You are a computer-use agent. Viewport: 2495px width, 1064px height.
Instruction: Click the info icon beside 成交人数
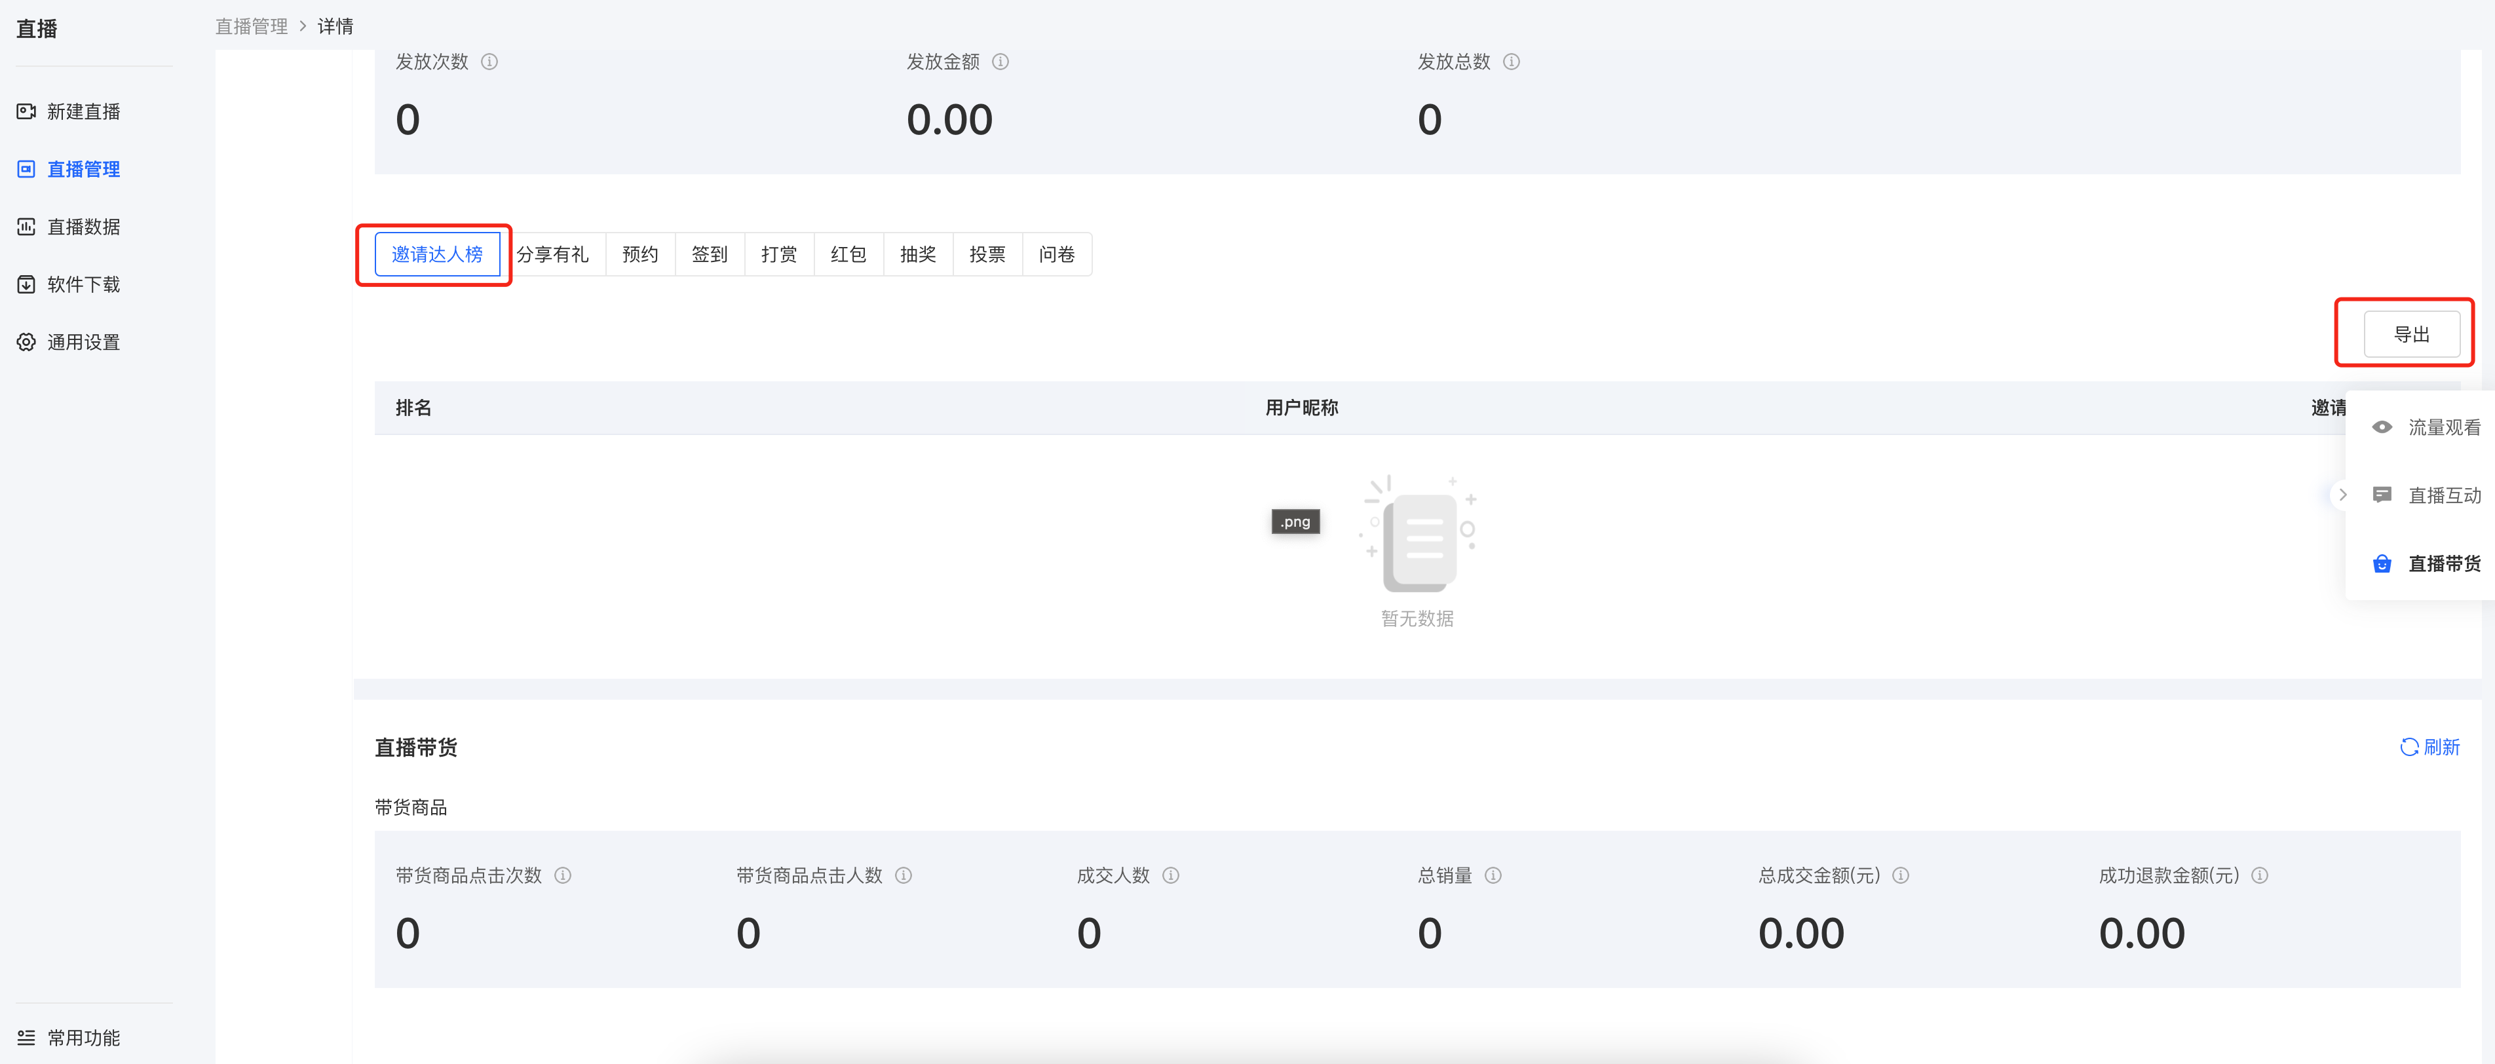pyautogui.click(x=1171, y=875)
